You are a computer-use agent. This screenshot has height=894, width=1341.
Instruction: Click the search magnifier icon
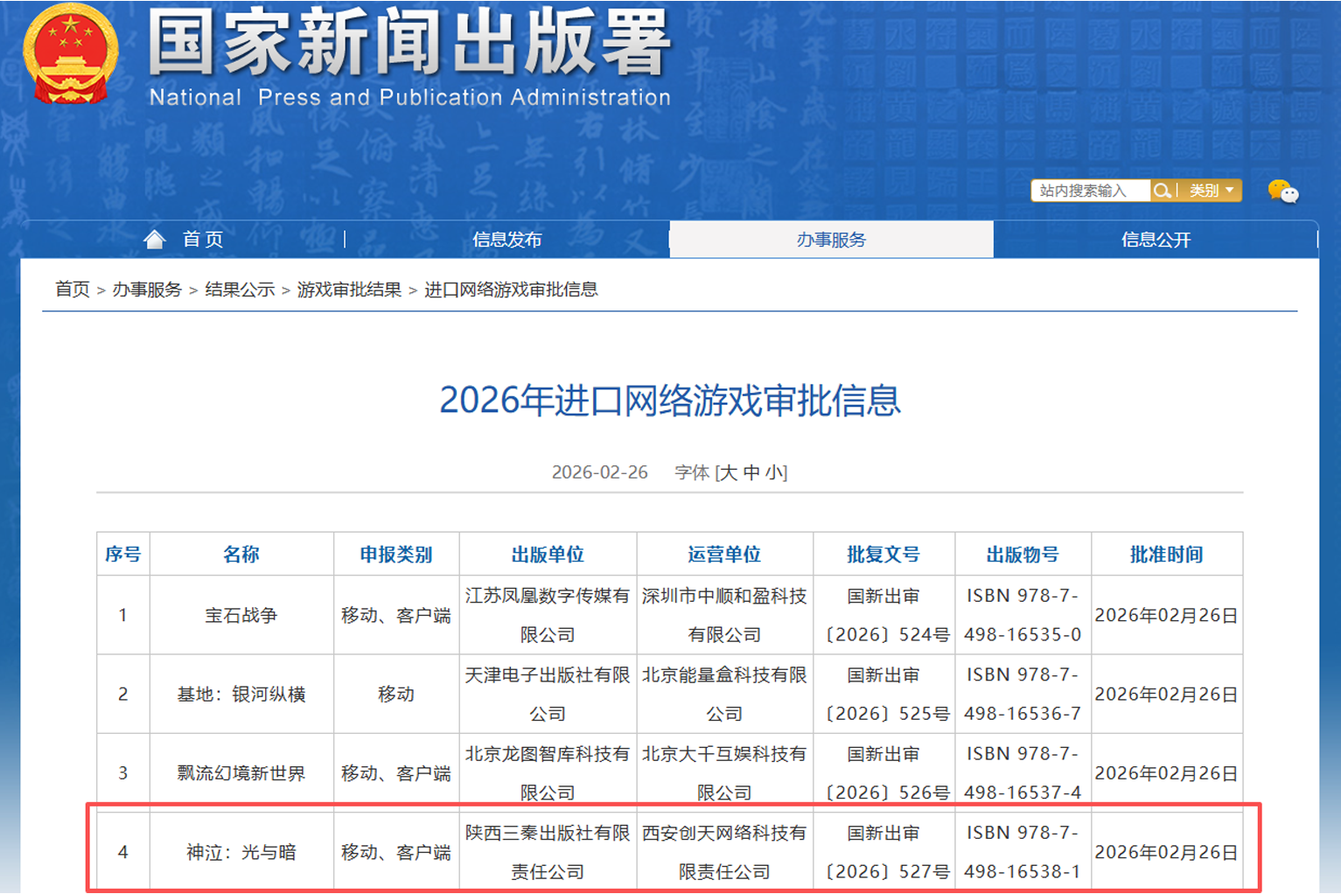(1163, 191)
